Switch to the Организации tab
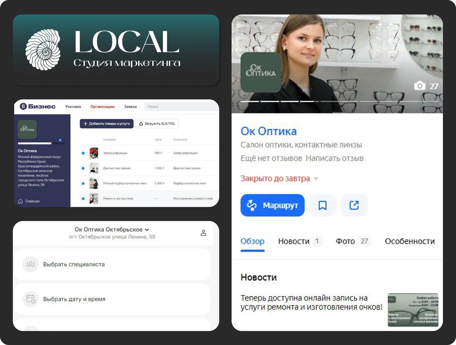 (x=102, y=107)
